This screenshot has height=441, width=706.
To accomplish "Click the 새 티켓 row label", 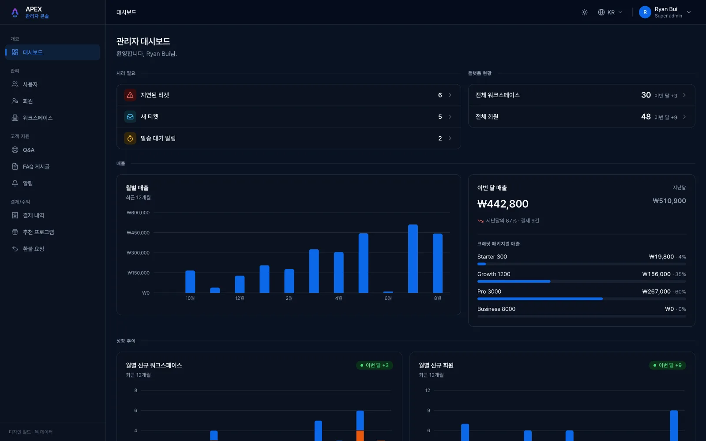I will 150,117.
